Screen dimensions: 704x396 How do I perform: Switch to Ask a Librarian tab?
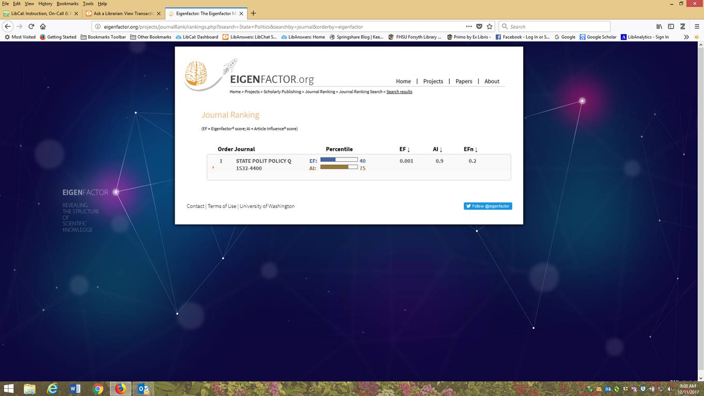click(123, 13)
